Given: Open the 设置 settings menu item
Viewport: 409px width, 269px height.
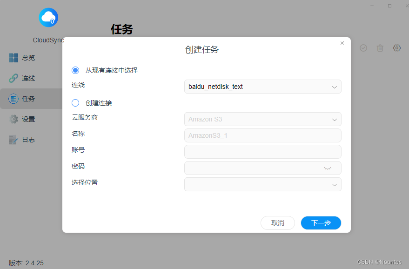Looking at the screenshot, I should [x=28, y=119].
